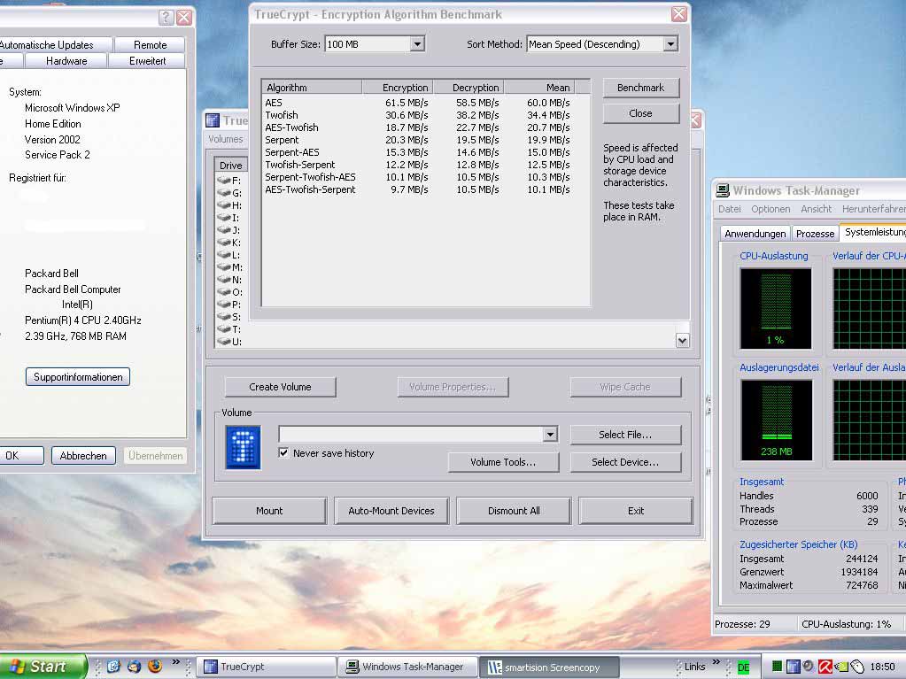Click the NVIDIA tray icon
This screenshot has height=679, width=906.
(841, 667)
